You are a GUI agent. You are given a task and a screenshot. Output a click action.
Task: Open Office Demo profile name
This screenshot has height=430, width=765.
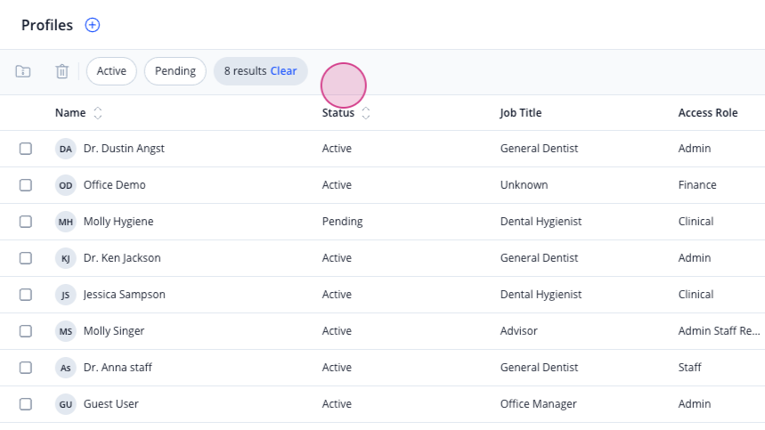point(115,185)
